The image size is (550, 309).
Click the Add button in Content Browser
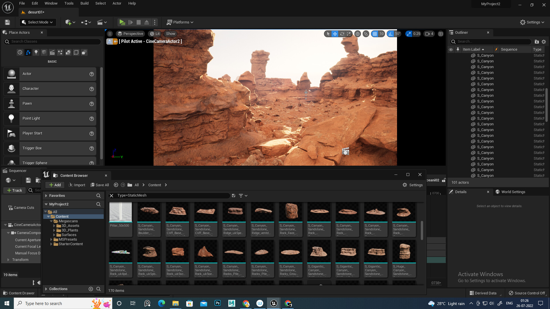point(55,185)
